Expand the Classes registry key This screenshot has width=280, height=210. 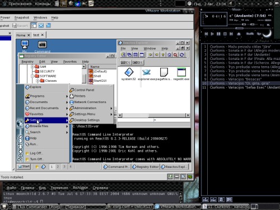pos(38,81)
